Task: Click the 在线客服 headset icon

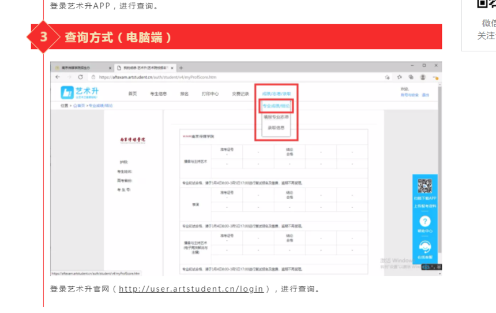Action: click(425, 247)
